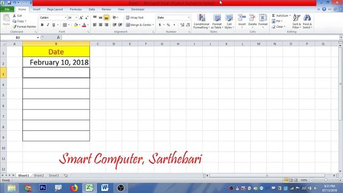Apply the Fill Color bucket
This screenshot has height=193, width=343.
pos(76,25)
